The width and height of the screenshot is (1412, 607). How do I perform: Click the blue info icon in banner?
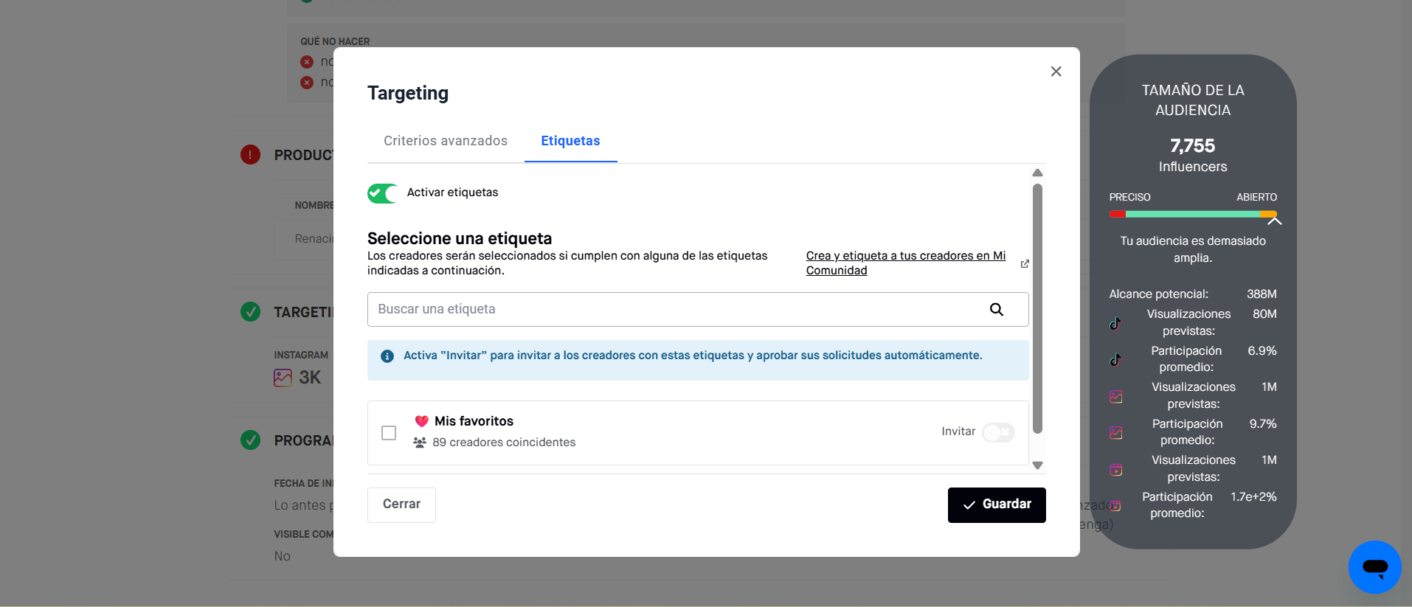click(387, 356)
